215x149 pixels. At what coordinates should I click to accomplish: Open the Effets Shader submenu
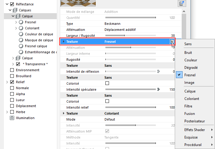point(195,130)
